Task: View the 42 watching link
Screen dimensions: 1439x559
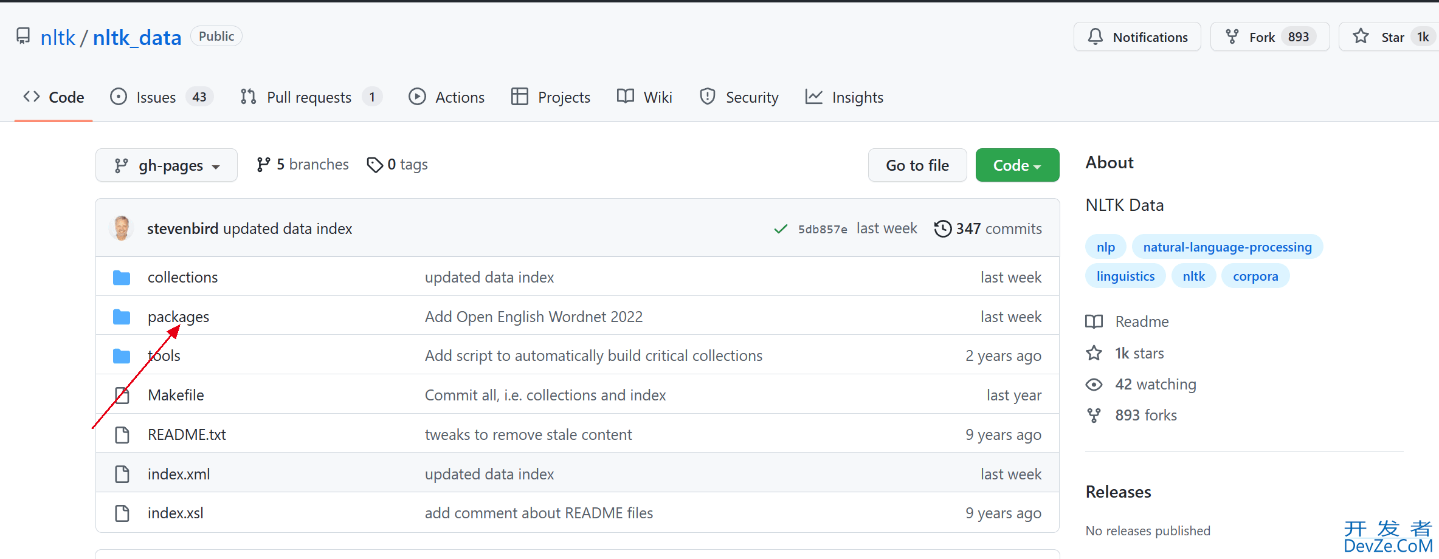Action: click(x=1141, y=384)
